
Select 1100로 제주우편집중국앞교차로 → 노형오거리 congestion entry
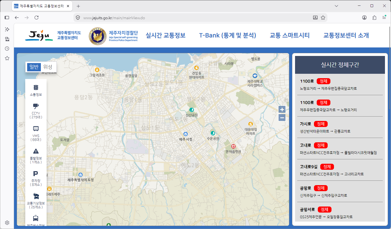340,106
